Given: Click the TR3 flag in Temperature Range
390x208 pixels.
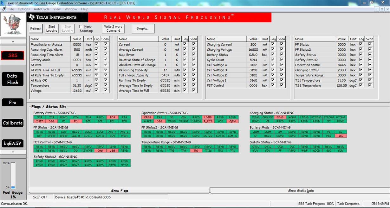Looking at the screenshot, I should pyautogui.click(x=196, y=150).
